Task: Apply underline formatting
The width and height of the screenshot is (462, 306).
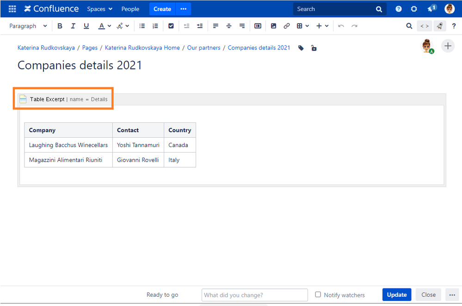Action: 86,26
